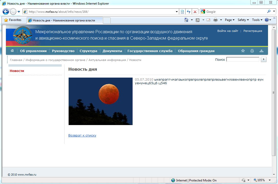
Task: Click the browser Back arrow button
Action: 6,12
